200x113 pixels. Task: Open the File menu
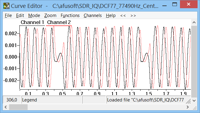click(8, 15)
